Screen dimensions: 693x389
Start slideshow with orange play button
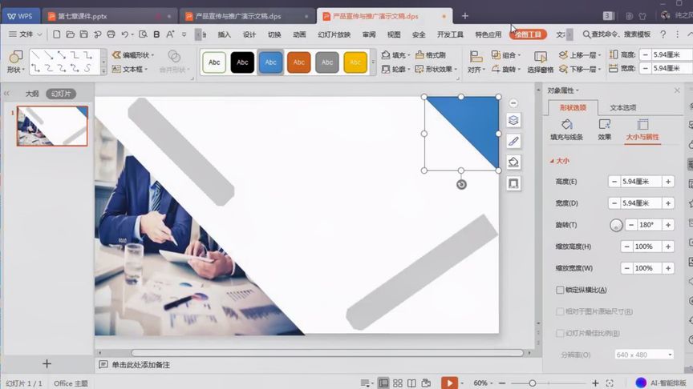449,383
